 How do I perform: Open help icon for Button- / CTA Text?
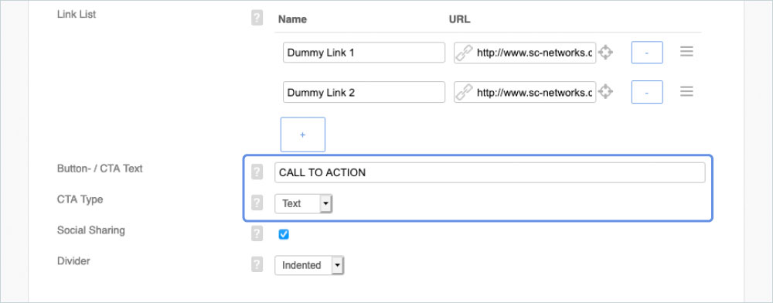click(x=257, y=172)
